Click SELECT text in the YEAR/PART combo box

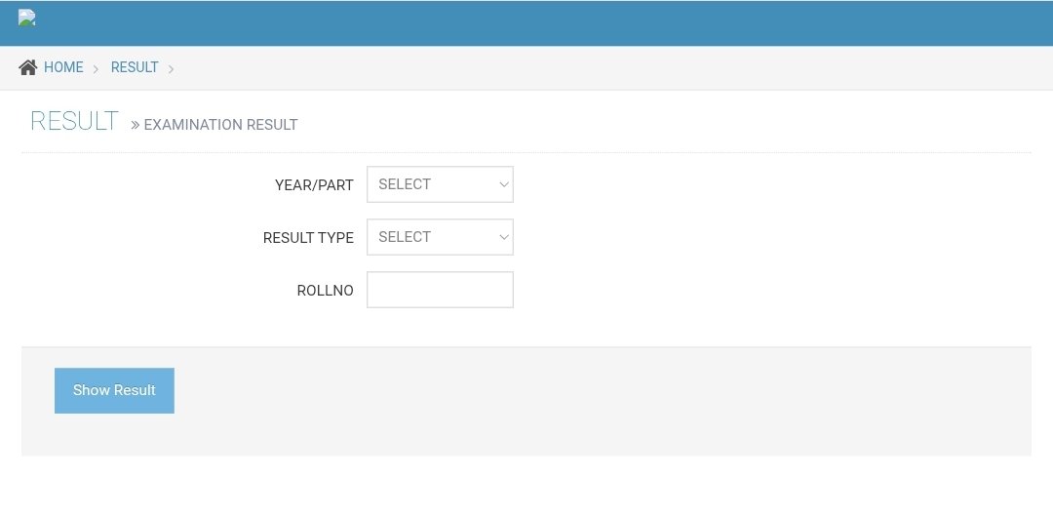405,184
